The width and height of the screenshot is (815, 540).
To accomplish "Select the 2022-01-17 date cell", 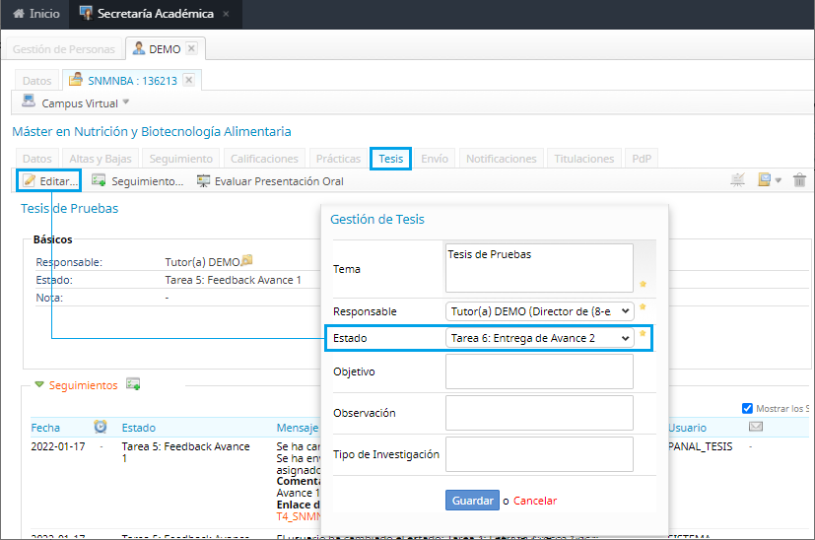I will 58,446.
